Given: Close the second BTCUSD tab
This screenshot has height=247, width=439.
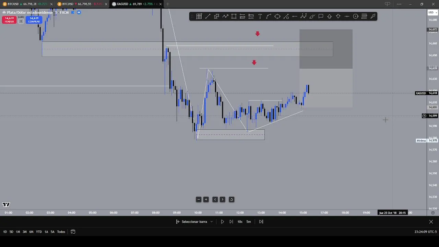Looking at the screenshot, I should click(106, 4).
